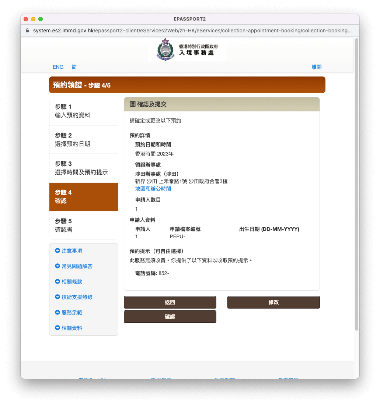Click the arrow icon beside 相關資料
The width and height of the screenshot is (380, 406).
57,328
